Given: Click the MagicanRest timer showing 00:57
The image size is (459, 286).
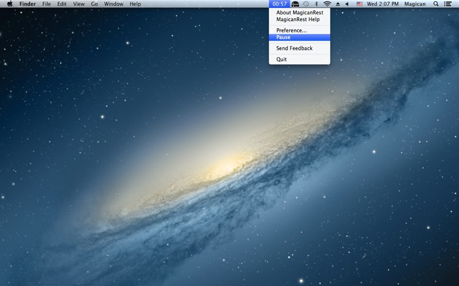Looking at the screenshot, I should pyautogui.click(x=279, y=4).
